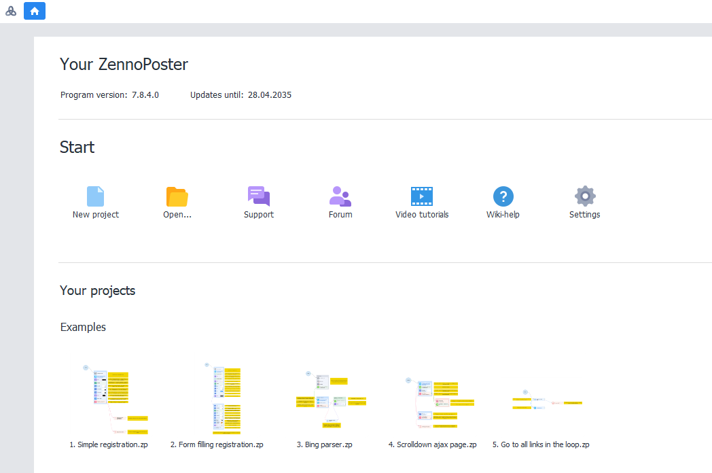Open Form filling registration project thumbnail
The width and height of the screenshot is (712, 473).
[223, 398]
